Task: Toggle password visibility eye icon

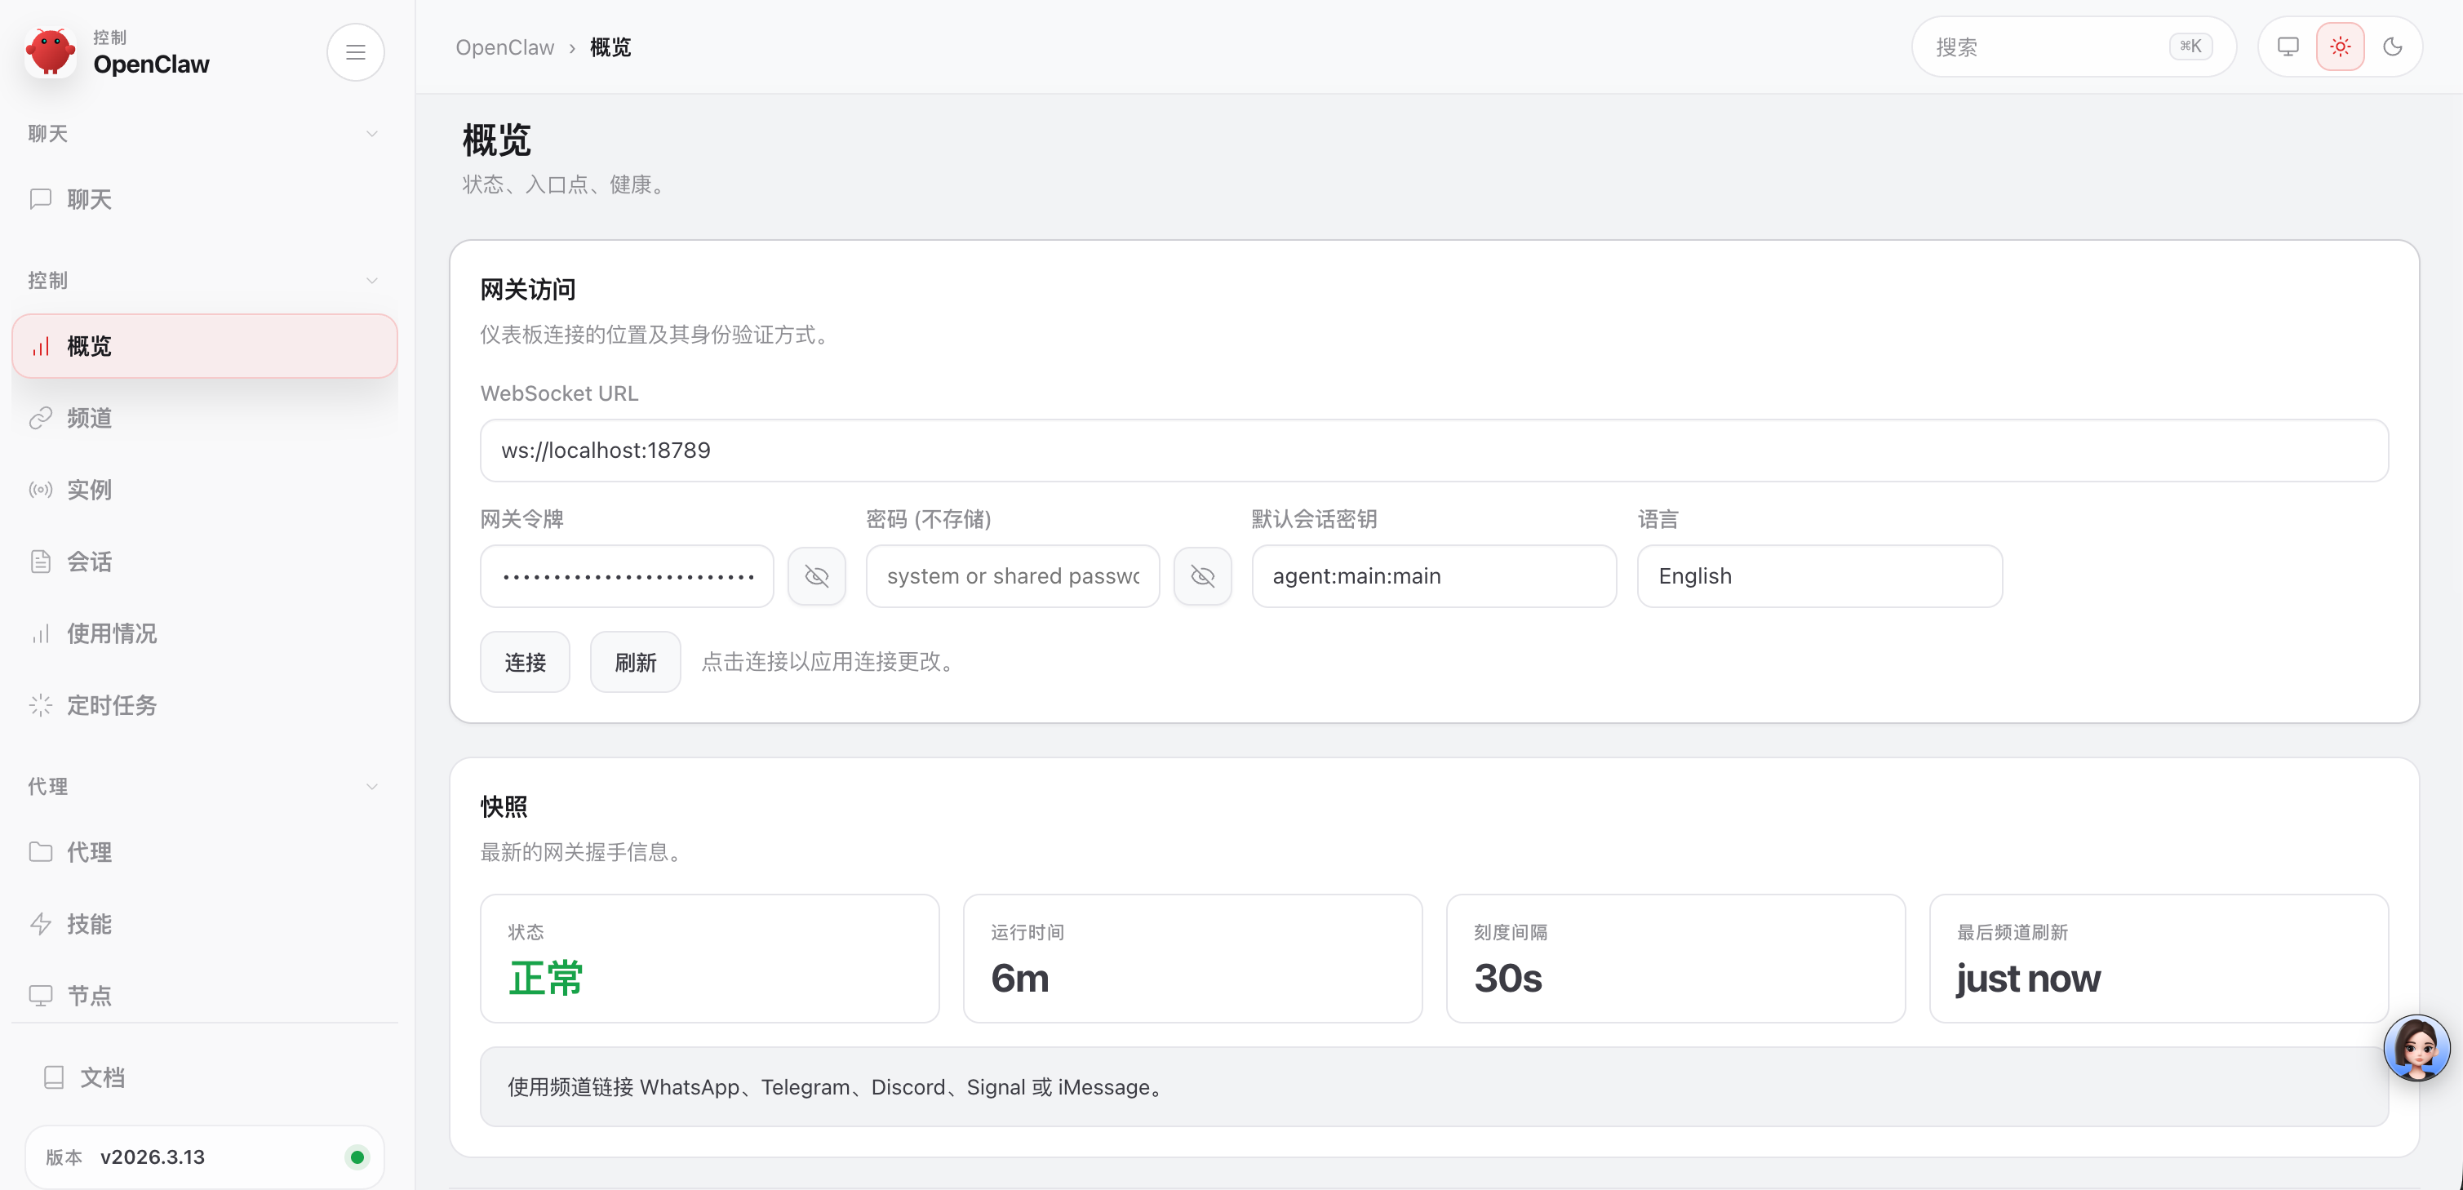Action: tap(1202, 576)
